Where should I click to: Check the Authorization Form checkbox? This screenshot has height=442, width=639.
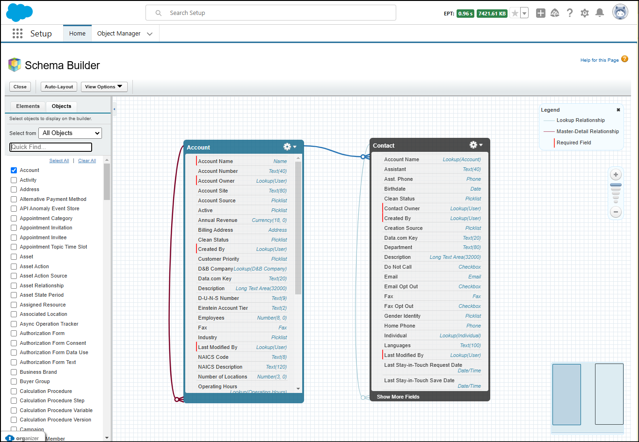pyautogui.click(x=14, y=333)
